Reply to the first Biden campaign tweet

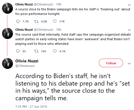[18, 21]
